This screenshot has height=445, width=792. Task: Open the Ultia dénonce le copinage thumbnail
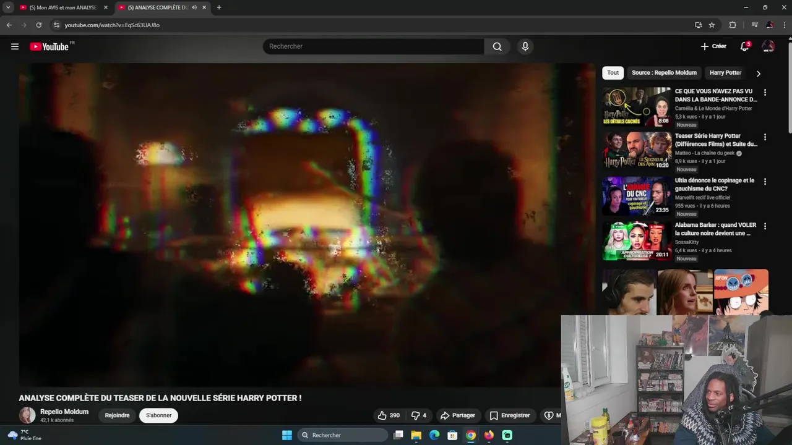(637, 195)
